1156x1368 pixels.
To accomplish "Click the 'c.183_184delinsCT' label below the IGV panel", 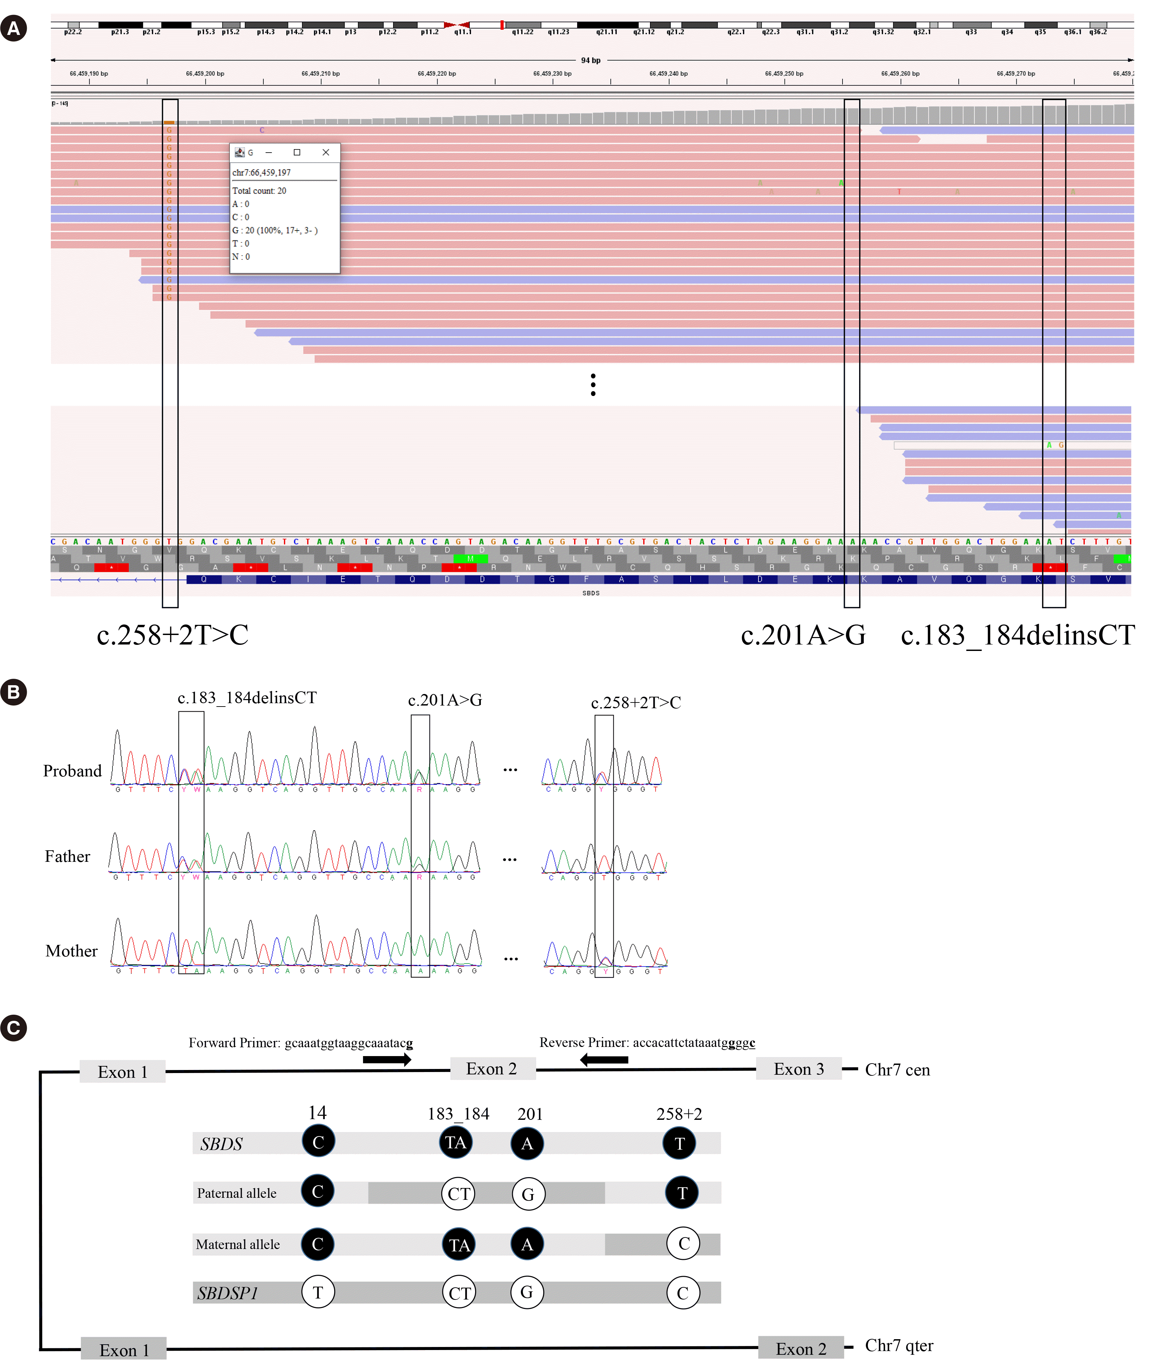I will pyautogui.click(x=1018, y=635).
